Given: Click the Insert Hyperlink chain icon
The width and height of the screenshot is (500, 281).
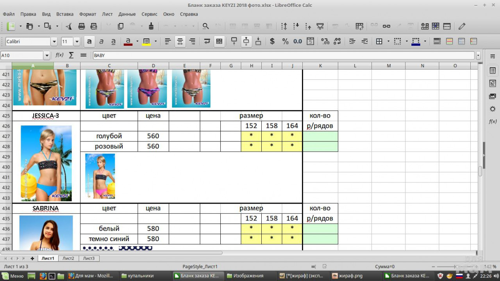Looking at the screenshot, I should pos(386,26).
